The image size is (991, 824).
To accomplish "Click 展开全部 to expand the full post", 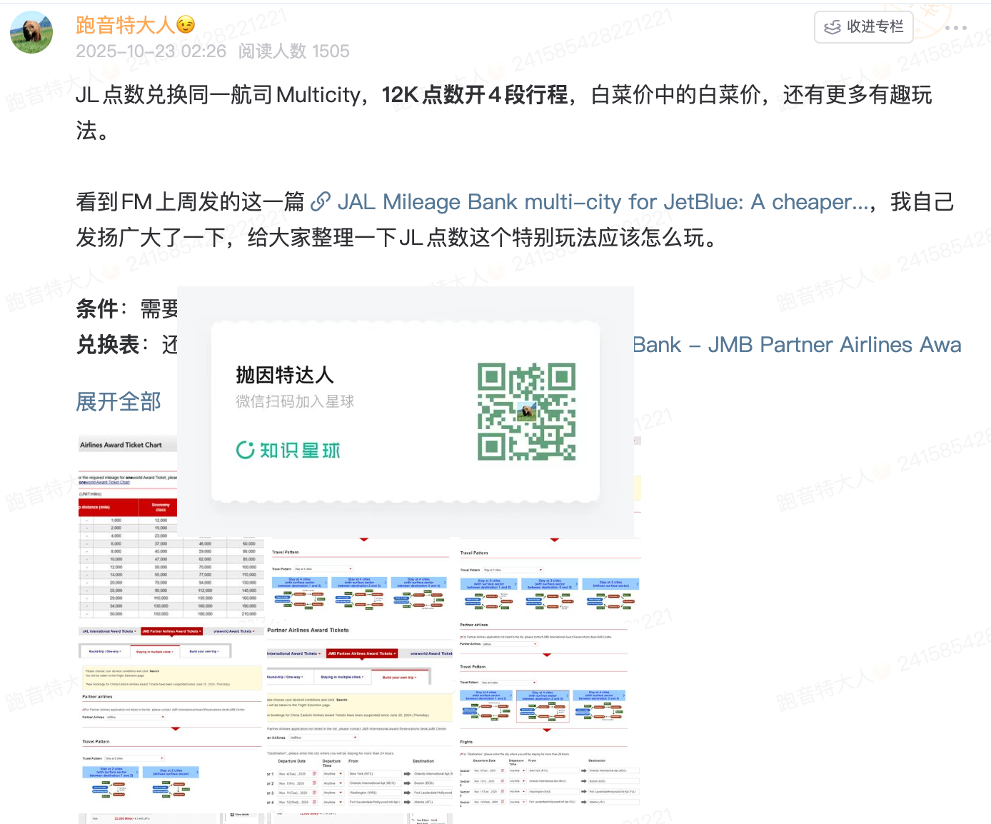I will pyautogui.click(x=118, y=401).
